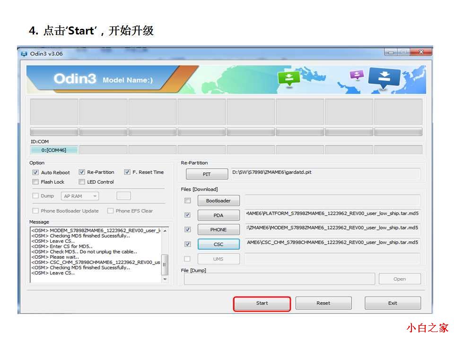The width and height of the screenshot is (454, 340).
Task: Check the UMS file checkbox
Action: point(188,259)
